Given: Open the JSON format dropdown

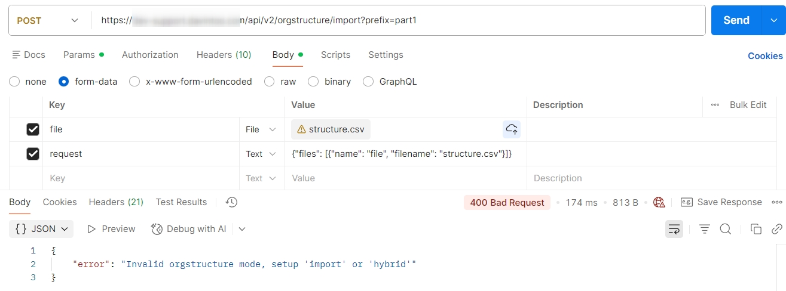Looking at the screenshot, I should click(41, 229).
